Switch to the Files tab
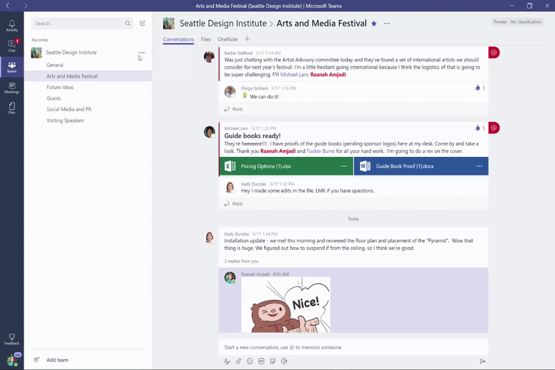Viewport: 555px width, 370px height. [x=206, y=40]
